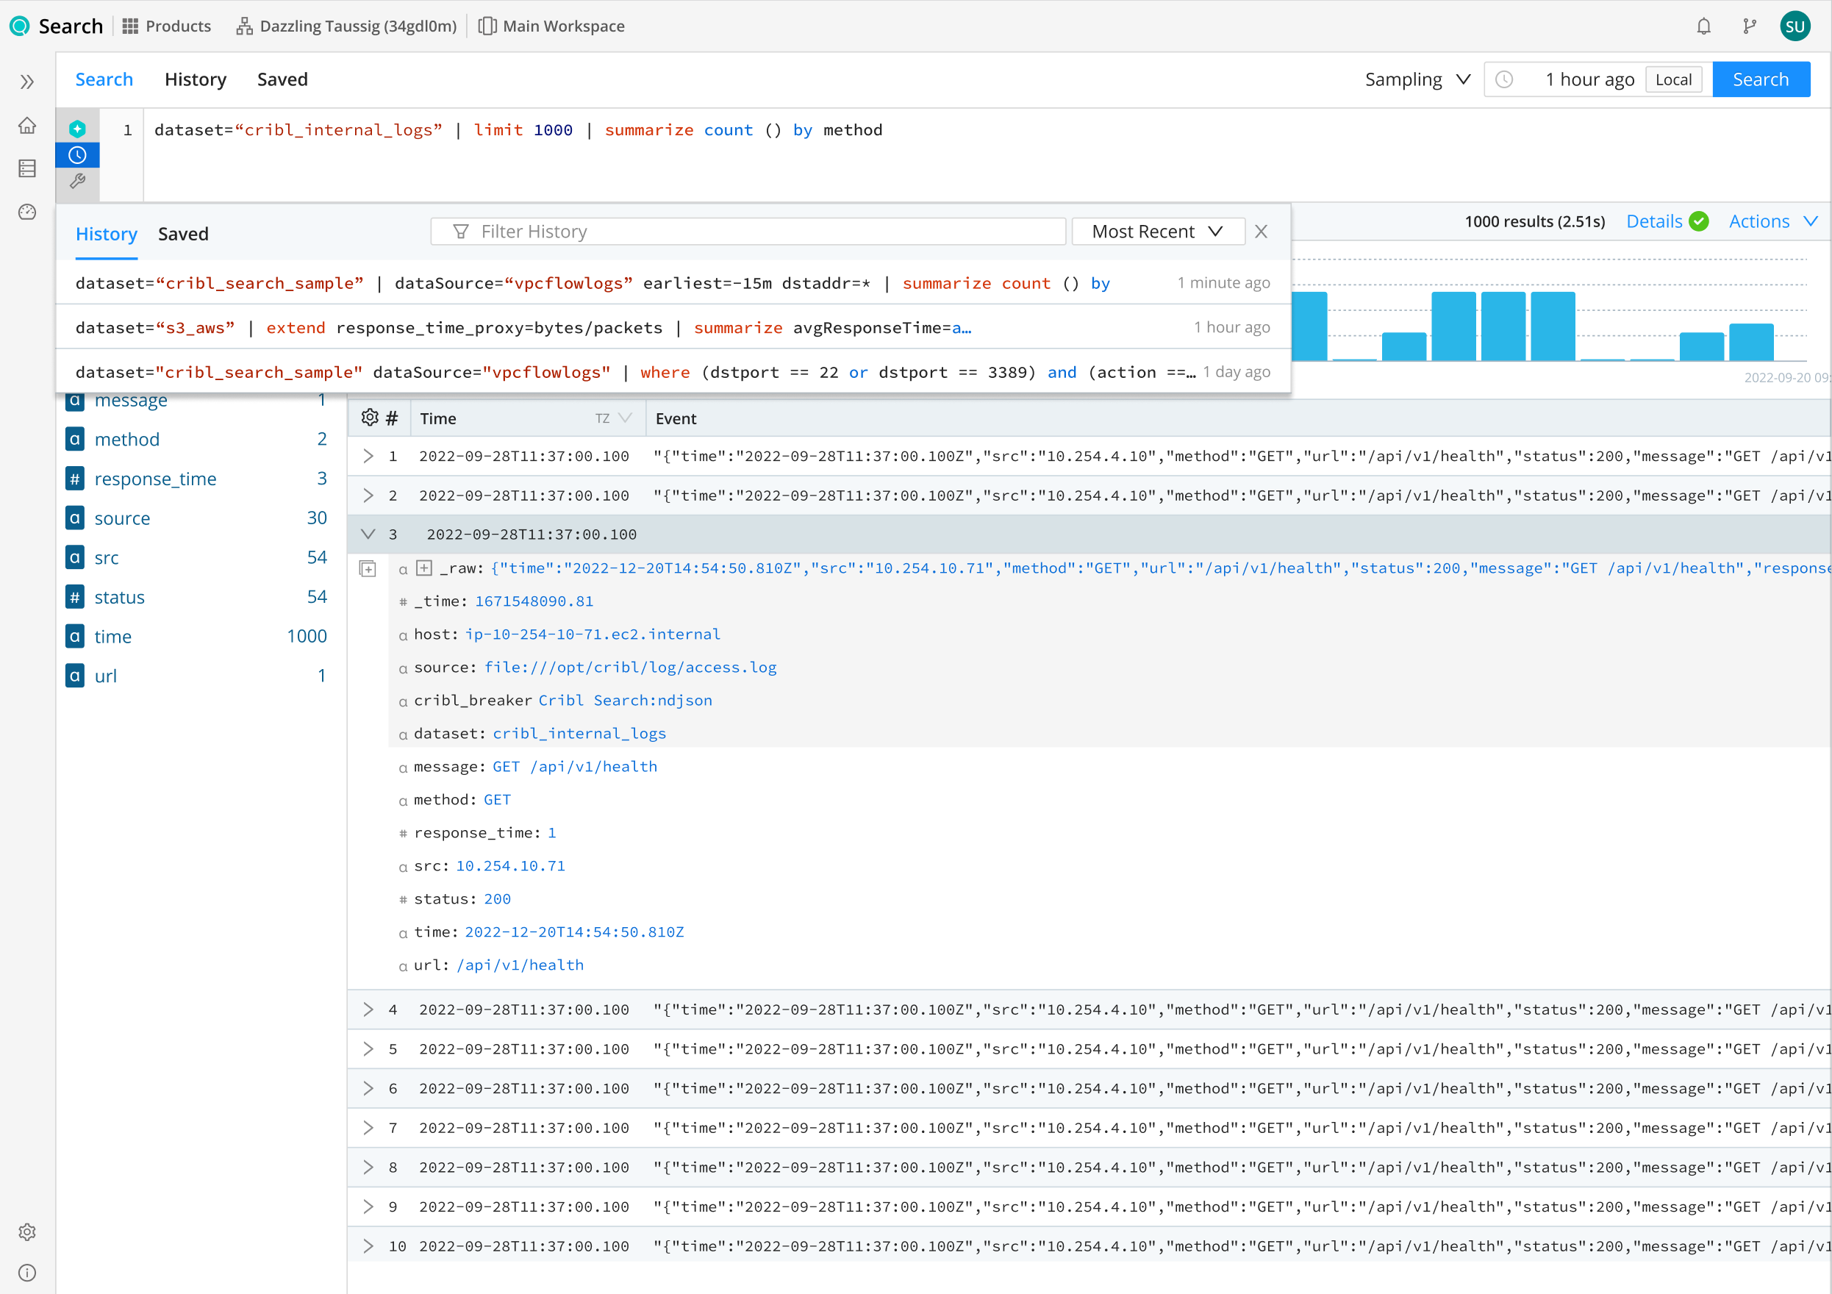The width and height of the screenshot is (1832, 1294).
Task: Open the Sampling dropdown
Action: [x=1417, y=80]
